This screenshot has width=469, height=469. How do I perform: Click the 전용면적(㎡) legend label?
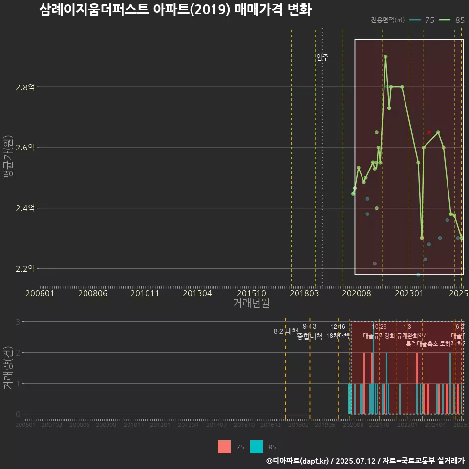click(x=387, y=20)
